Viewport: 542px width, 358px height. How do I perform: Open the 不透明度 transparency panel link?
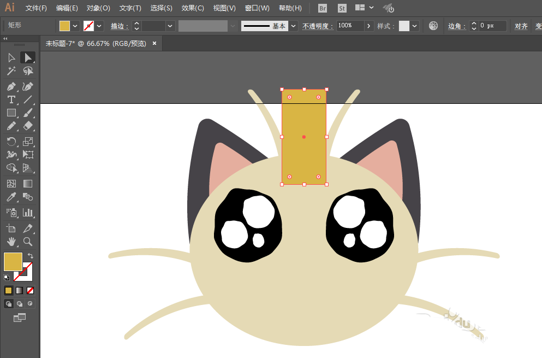pos(318,26)
